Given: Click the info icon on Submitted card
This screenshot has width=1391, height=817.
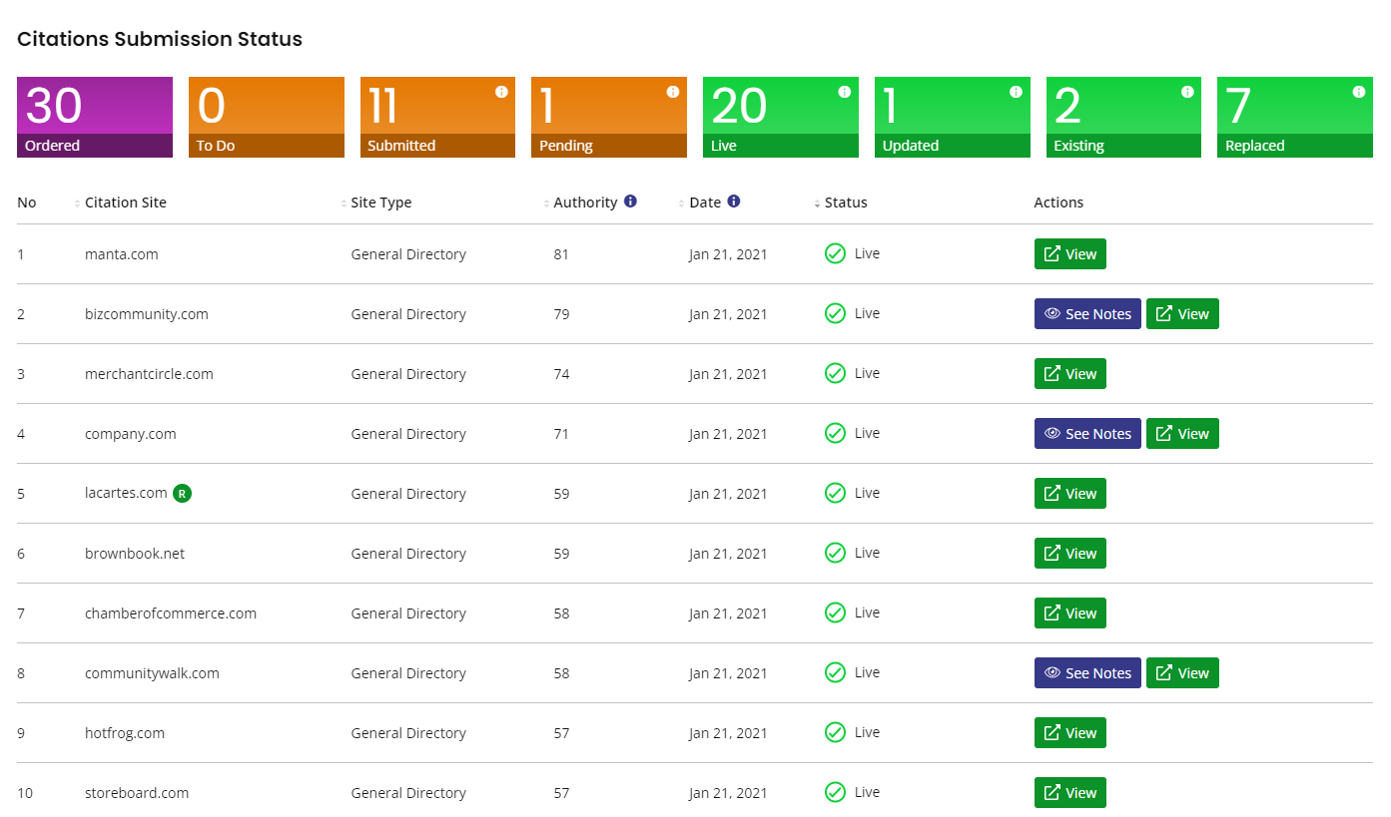Looking at the screenshot, I should 501,92.
